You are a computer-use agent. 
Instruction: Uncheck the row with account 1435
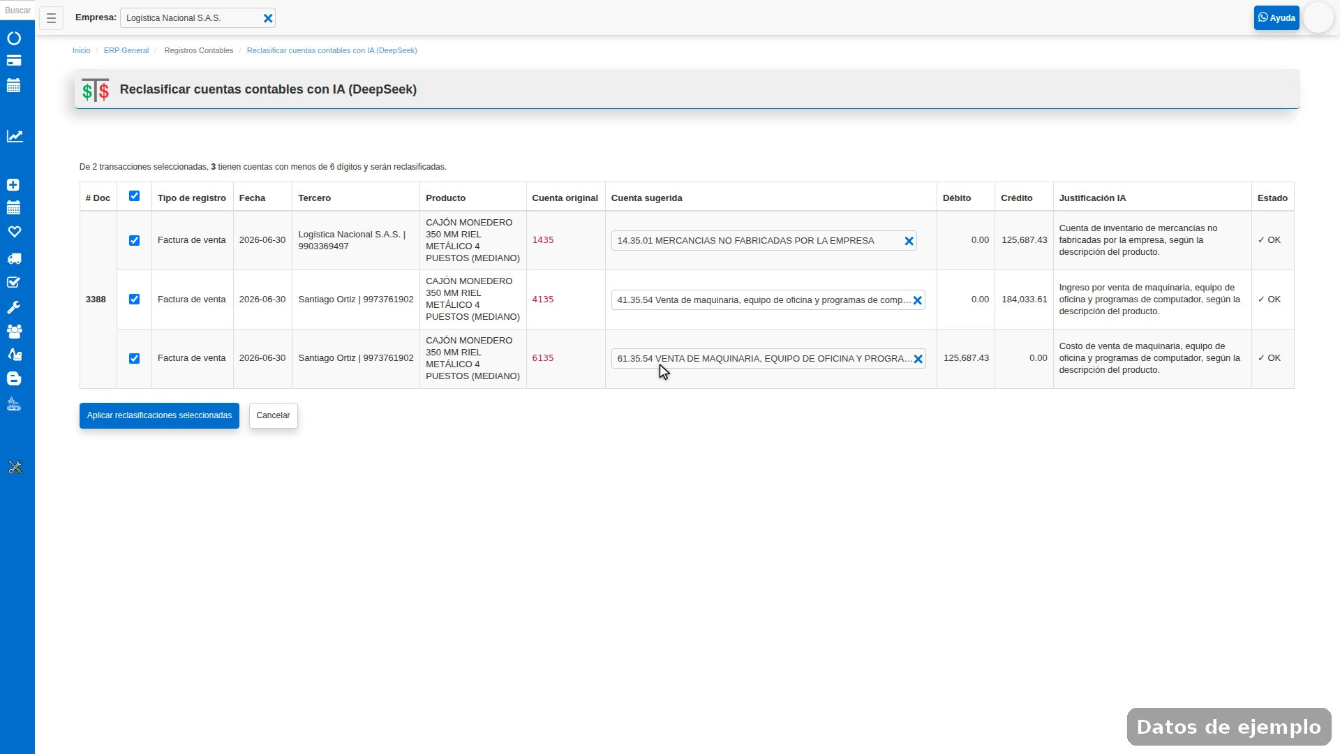(134, 241)
